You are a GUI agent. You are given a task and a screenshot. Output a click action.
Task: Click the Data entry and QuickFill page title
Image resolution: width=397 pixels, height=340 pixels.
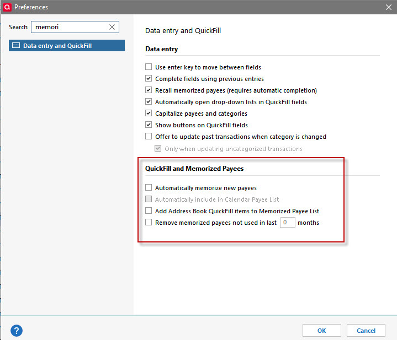(183, 31)
